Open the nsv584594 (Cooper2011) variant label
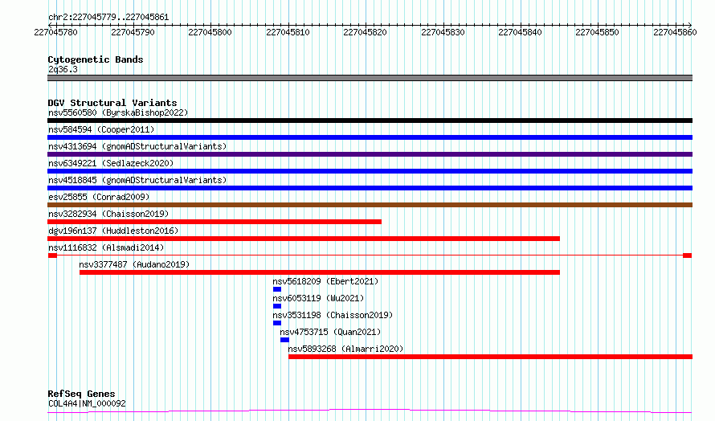 click(x=101, y=129)
